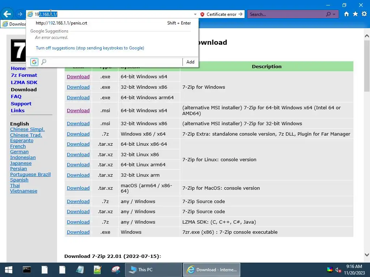Click the page scrollbar up arrow

click(x=367, y=36)
